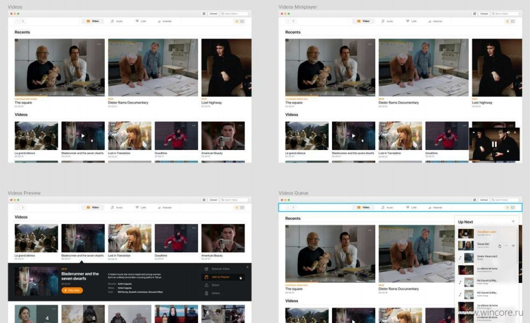Play Bladerunner thumbnail in the Videos Miniplayer window
530x323 pixels.
click(x=353, y=136)
